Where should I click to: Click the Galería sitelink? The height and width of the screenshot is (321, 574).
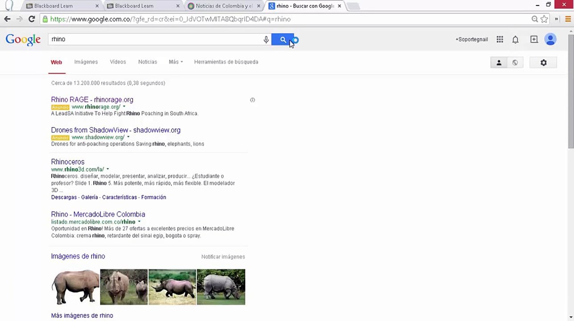(89, 197)
